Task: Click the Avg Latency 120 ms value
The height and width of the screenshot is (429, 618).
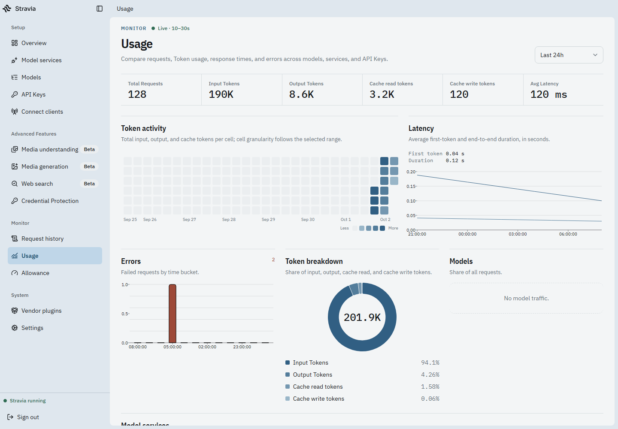Action: tap(548, 94)
